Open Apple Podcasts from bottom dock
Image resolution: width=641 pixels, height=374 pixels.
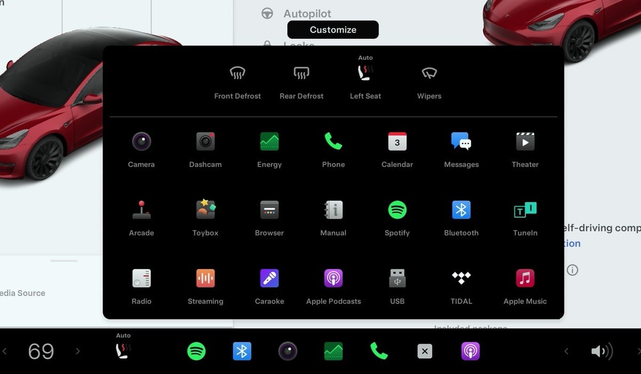(x=471, y=351)
